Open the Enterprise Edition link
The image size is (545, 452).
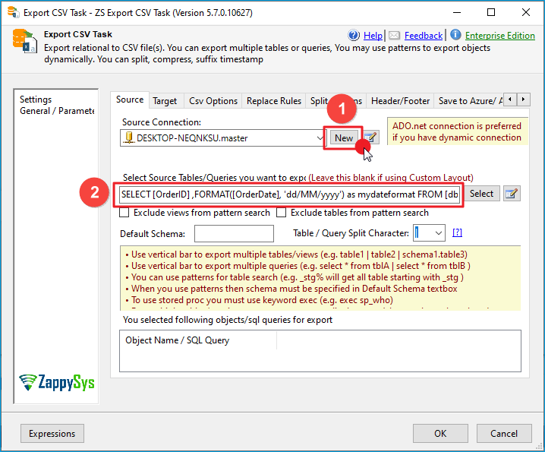(x=499, y=36)
